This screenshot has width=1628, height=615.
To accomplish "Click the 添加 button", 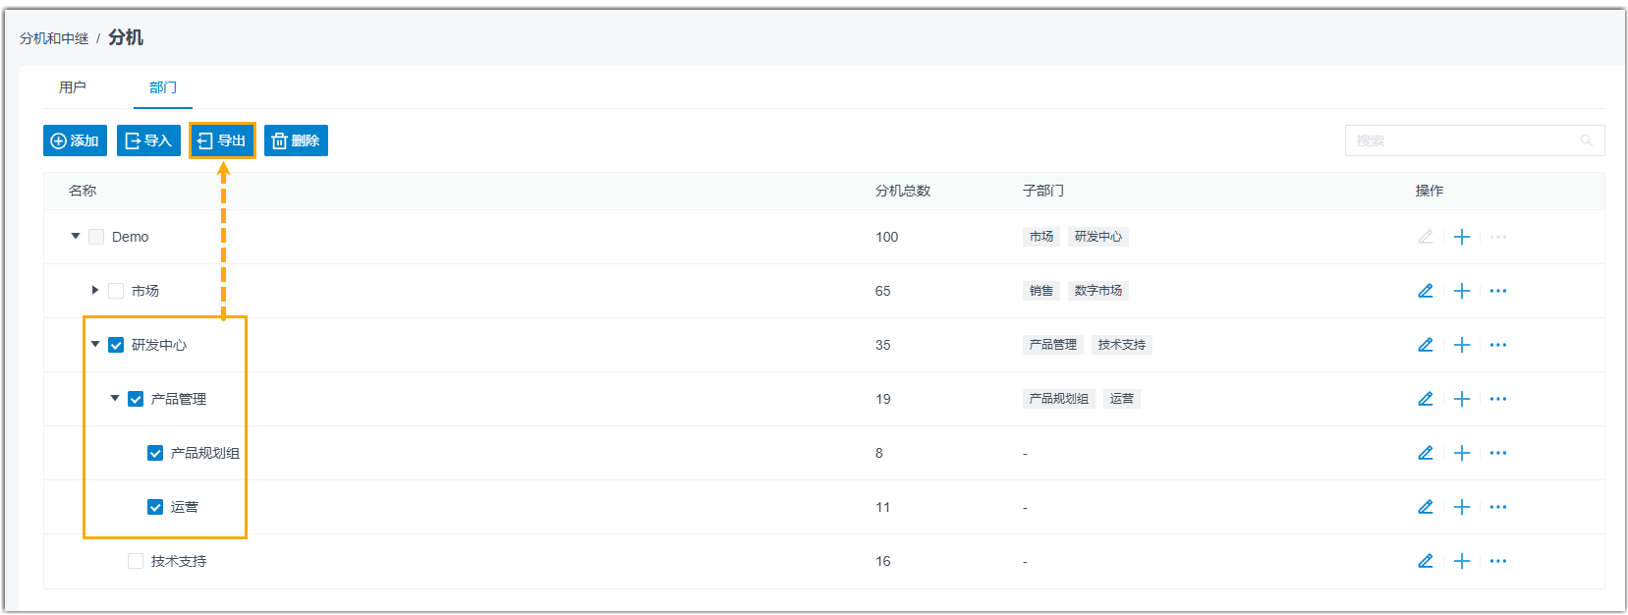I will 75,140.
